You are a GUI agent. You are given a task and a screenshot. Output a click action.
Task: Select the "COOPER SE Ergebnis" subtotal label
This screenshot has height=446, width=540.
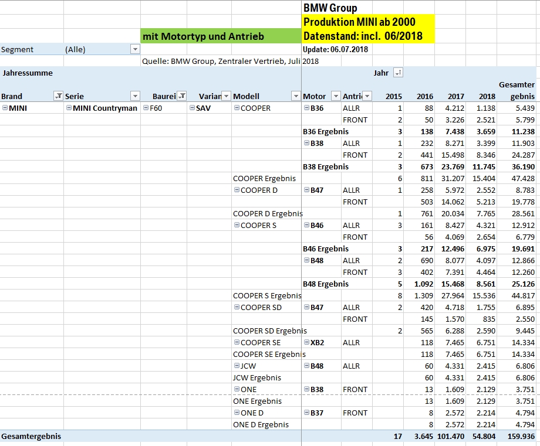(269, 354)
